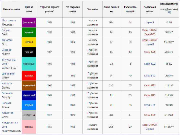Click the Количество станций column header

click(130, 9)
